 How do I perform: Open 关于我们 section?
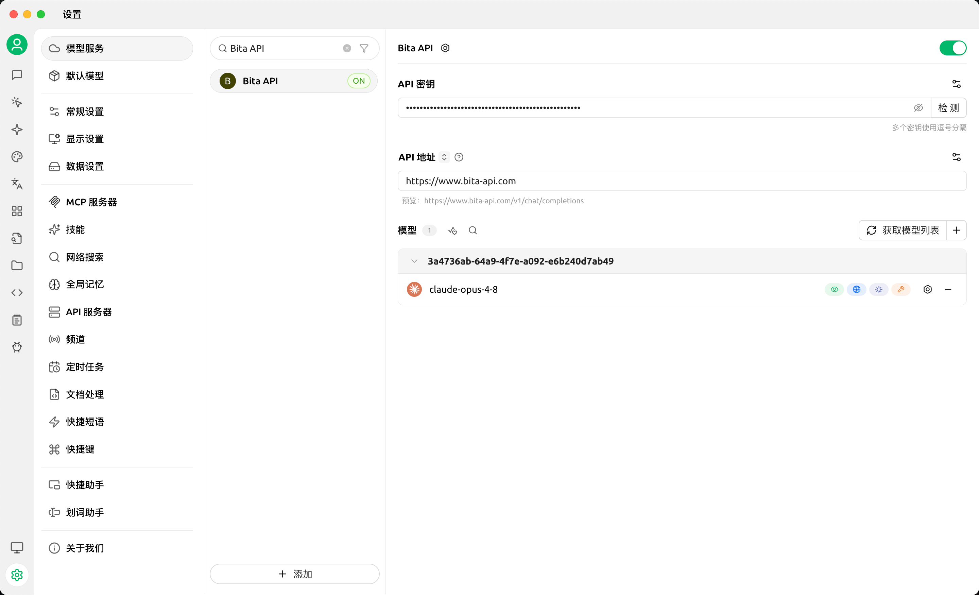[x=117, y=548]
